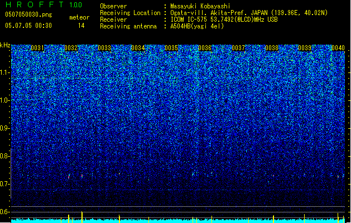Click the kHz axis unit label
Viewport: 351px width, 223px height.
(5, 45)
